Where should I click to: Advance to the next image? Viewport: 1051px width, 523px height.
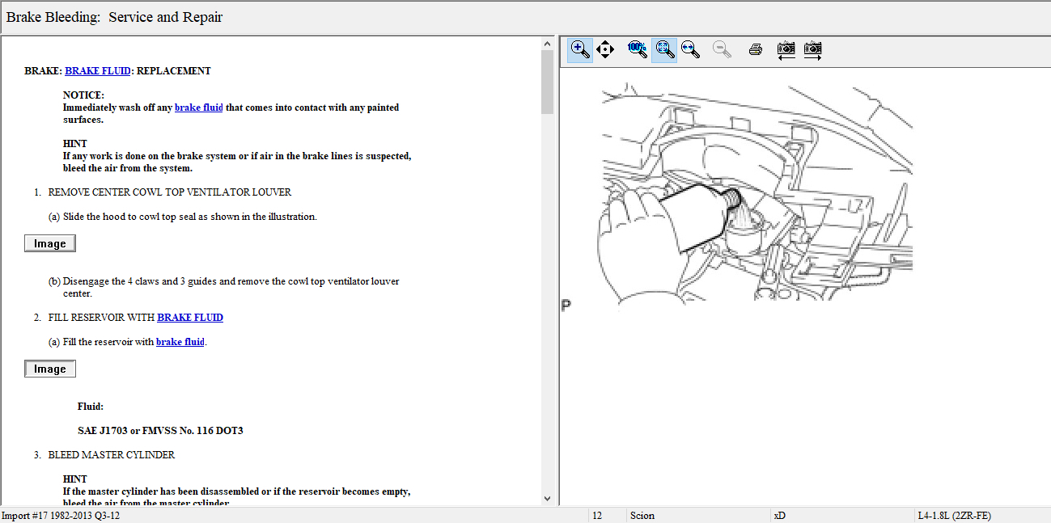[x=812, y=49]
